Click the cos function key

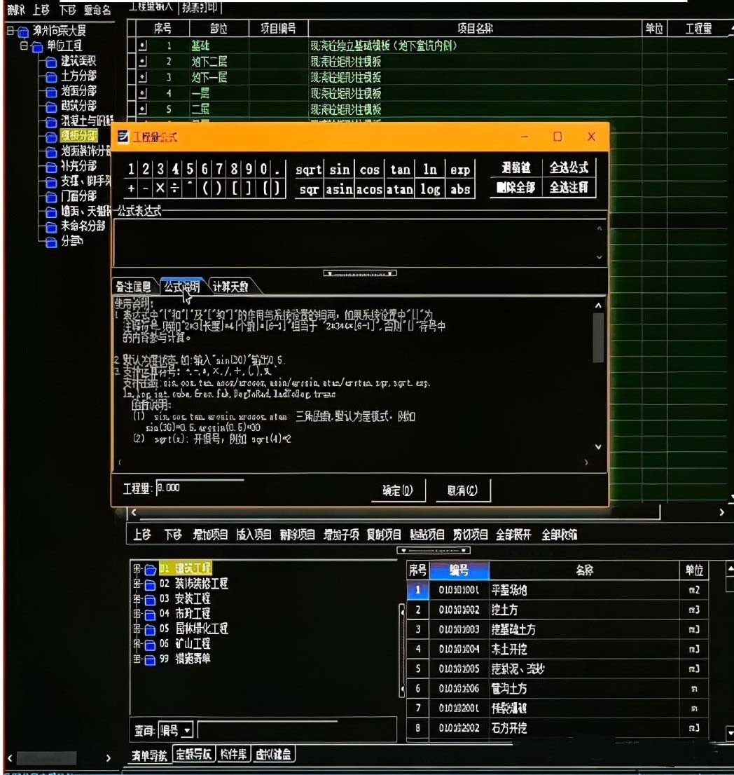[370, 170]
